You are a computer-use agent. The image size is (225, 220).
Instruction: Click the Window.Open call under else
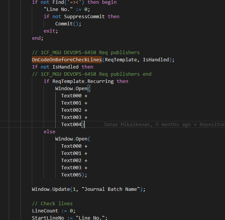point(73,139)
